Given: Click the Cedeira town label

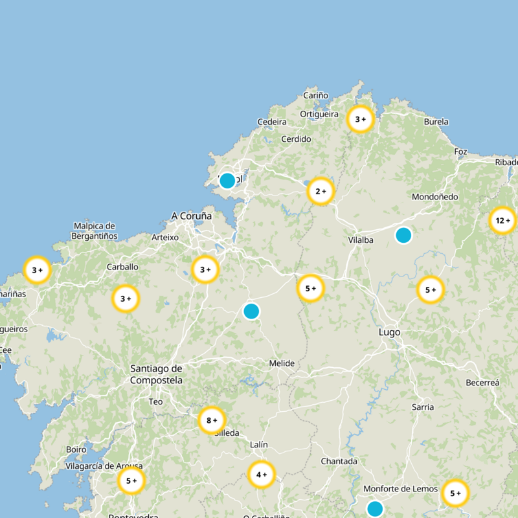Looking at the screenshot, I should coord(272,122).
